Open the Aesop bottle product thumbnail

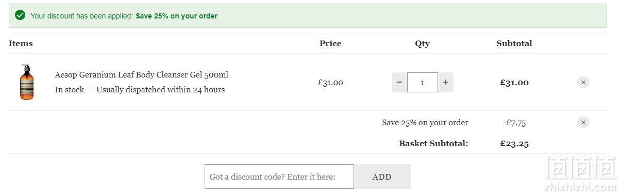coord(27,82)
